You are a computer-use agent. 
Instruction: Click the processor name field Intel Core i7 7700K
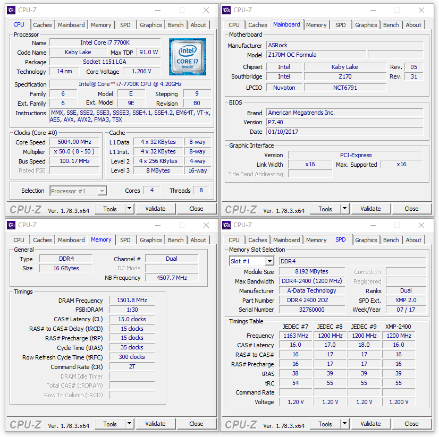point(105,42)
